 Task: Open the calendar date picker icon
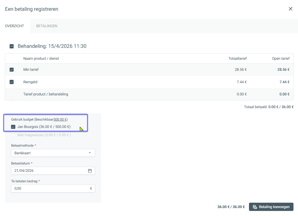(x=90, y=171)
